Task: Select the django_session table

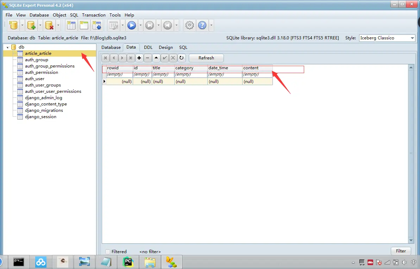Action: (x=40, y=117)
